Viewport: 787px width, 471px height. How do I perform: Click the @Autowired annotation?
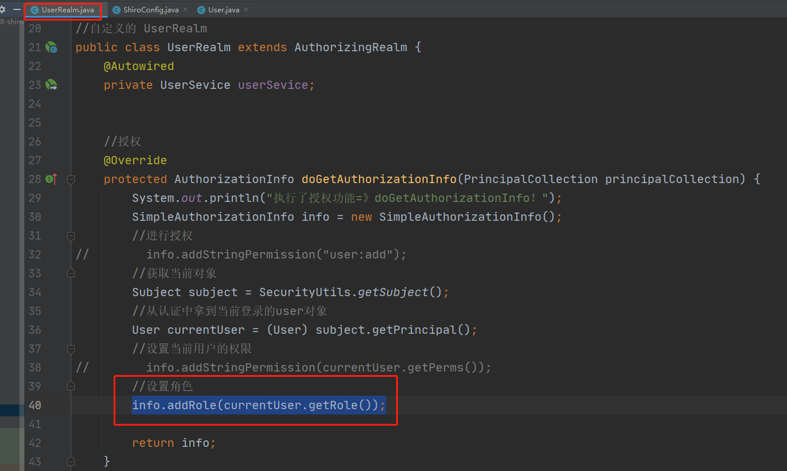(139, 66)
